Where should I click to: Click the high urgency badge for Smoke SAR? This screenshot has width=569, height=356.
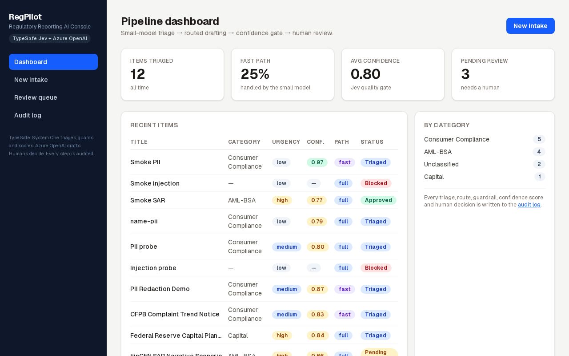282,200
